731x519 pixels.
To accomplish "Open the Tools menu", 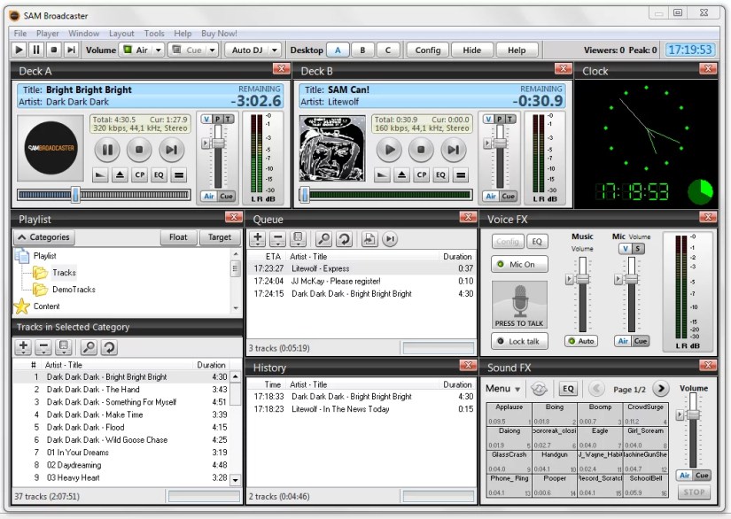I will click(154, 33).
